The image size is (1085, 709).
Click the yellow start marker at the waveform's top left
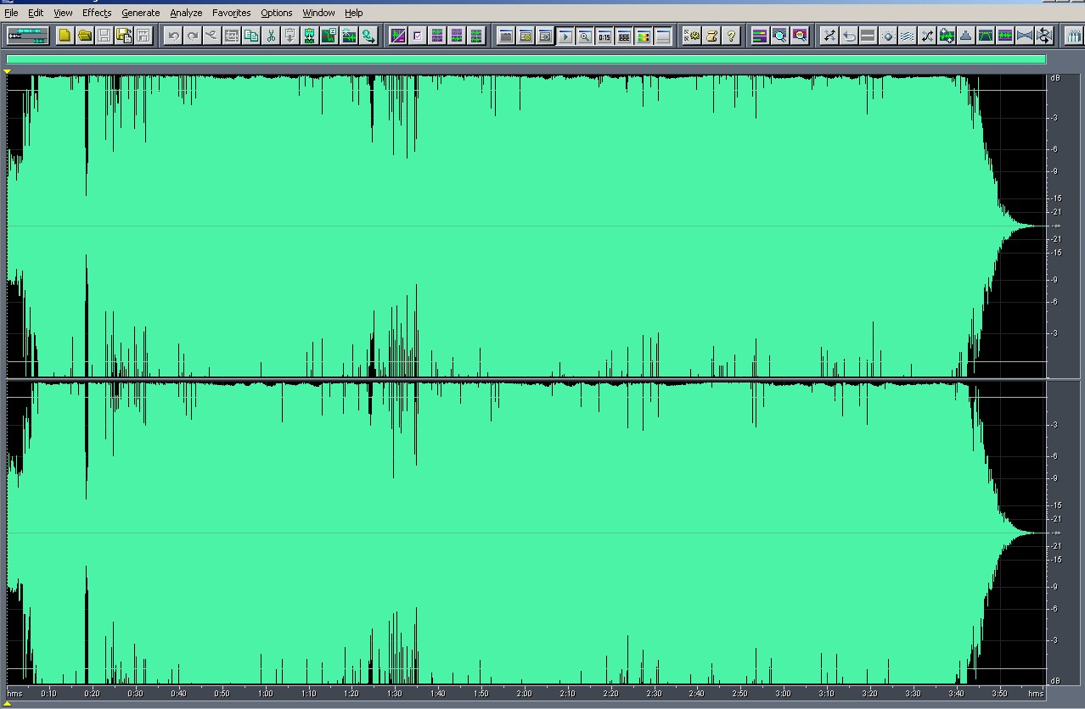pyautogui.click(x=8, y=72)
